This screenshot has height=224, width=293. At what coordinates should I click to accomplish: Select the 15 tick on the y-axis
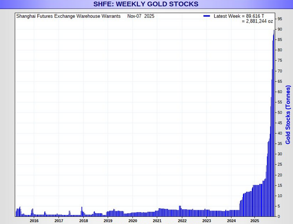[x=280, y=186]
